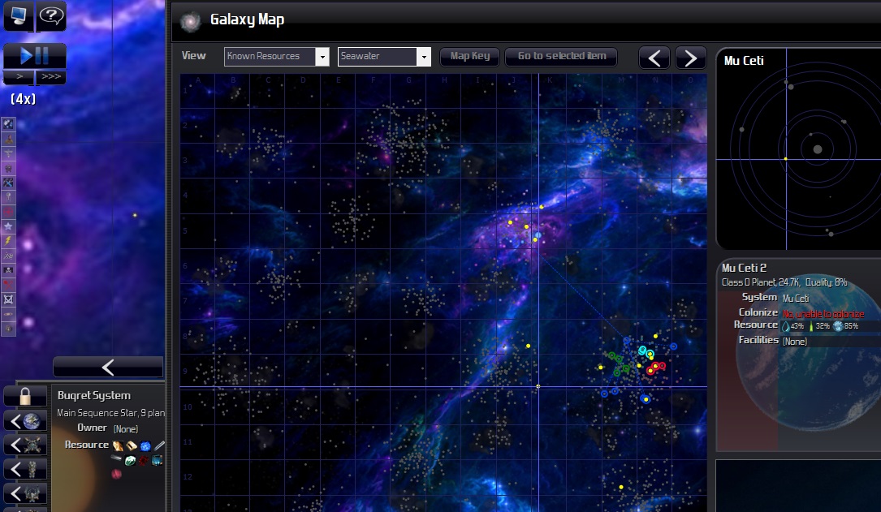
Task: Click the (4x) game speed indicator
Action: point(23,99)
